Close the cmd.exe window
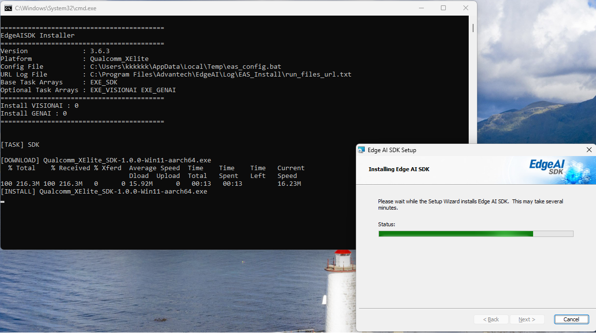 click(x=466, y=8)
